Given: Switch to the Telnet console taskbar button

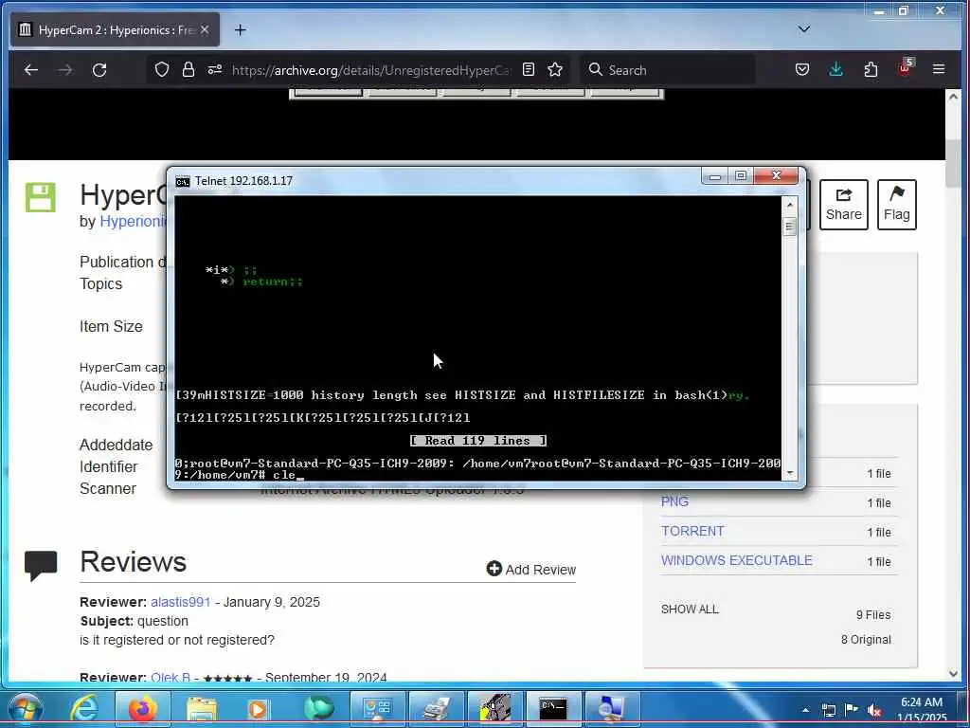Looking at the screenshot, I should (x=553, y=709).
